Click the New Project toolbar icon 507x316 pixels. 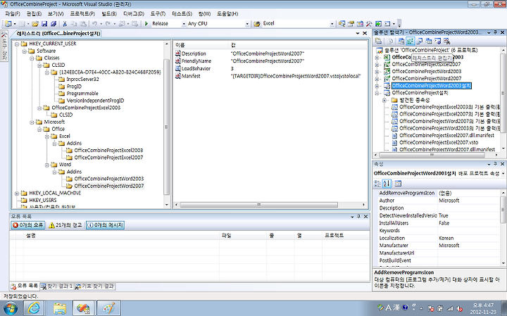click(8, 24)
